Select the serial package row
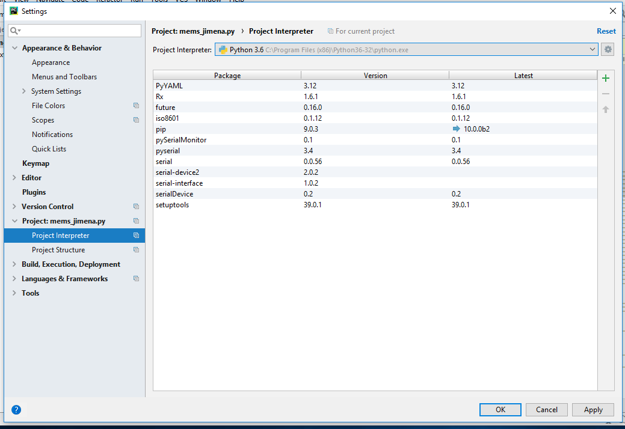This screenshot has width=625, height=429. [x=375, y=161]
